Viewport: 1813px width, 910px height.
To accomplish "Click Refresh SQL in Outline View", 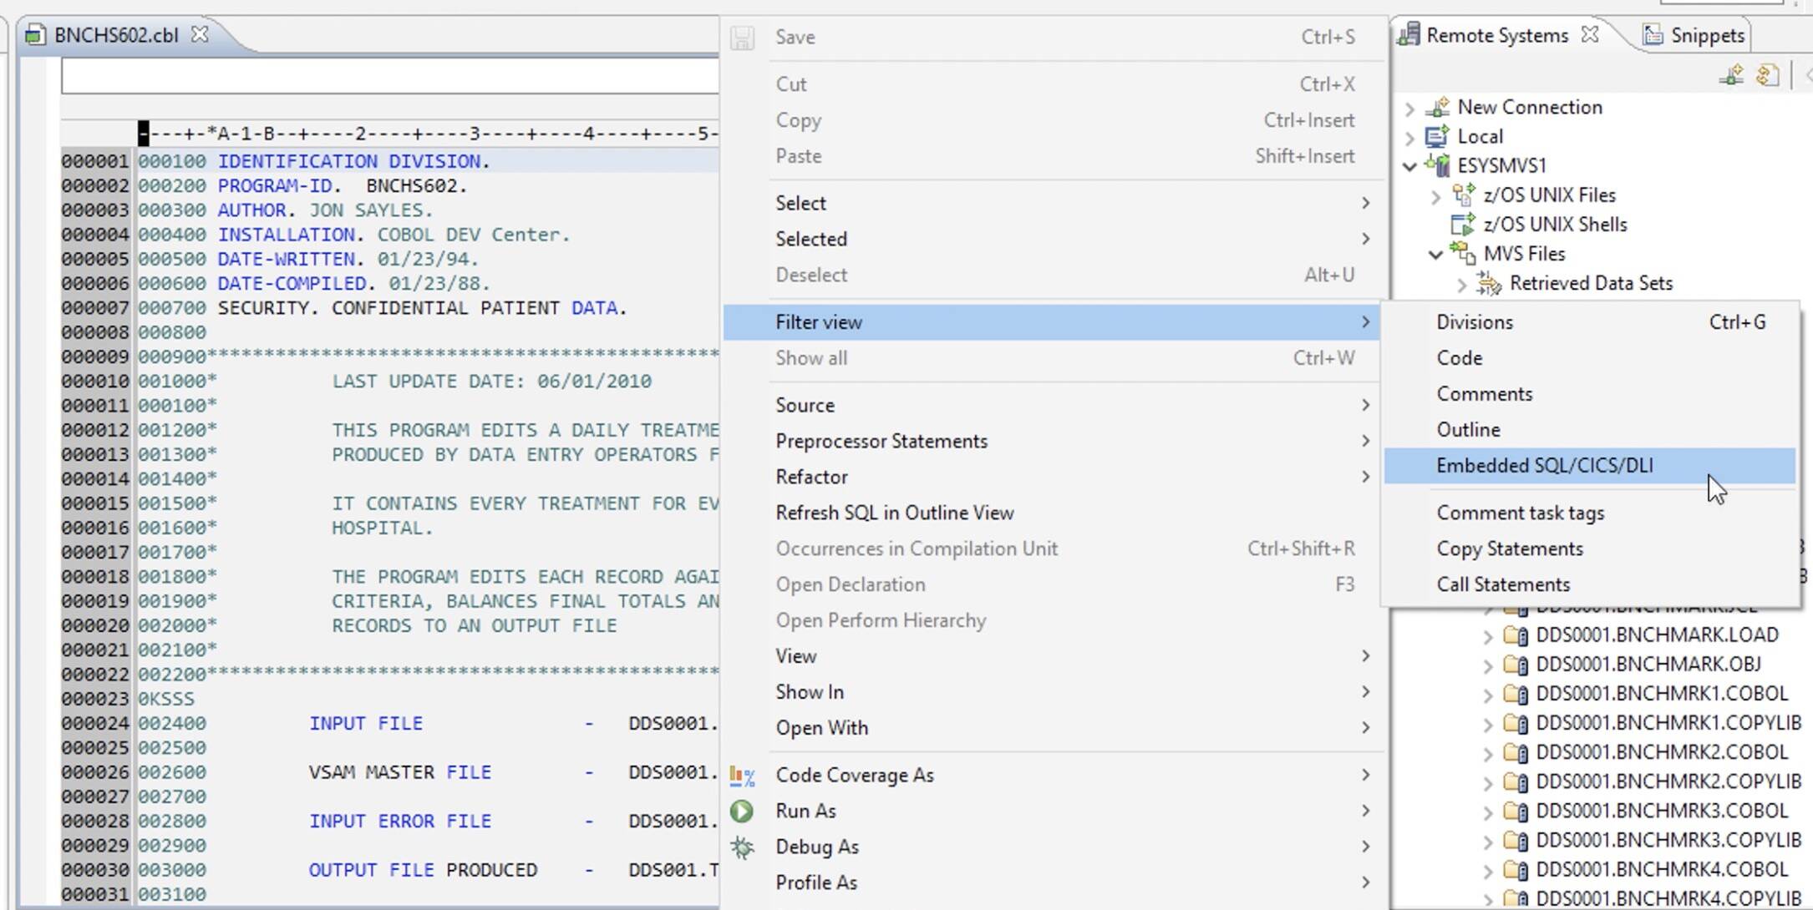I will 895,512.
